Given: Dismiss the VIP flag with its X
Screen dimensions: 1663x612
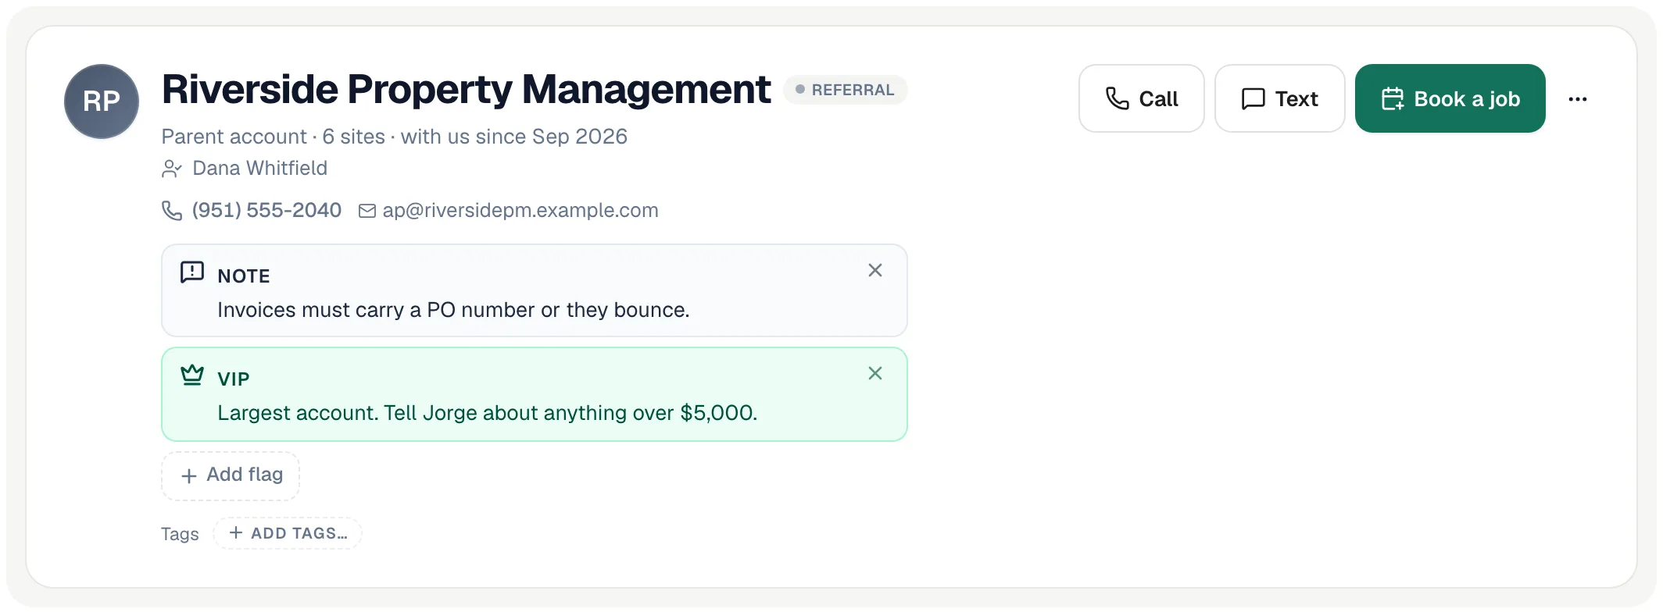Looking at the screenshot, I should [x=875, y=373].
